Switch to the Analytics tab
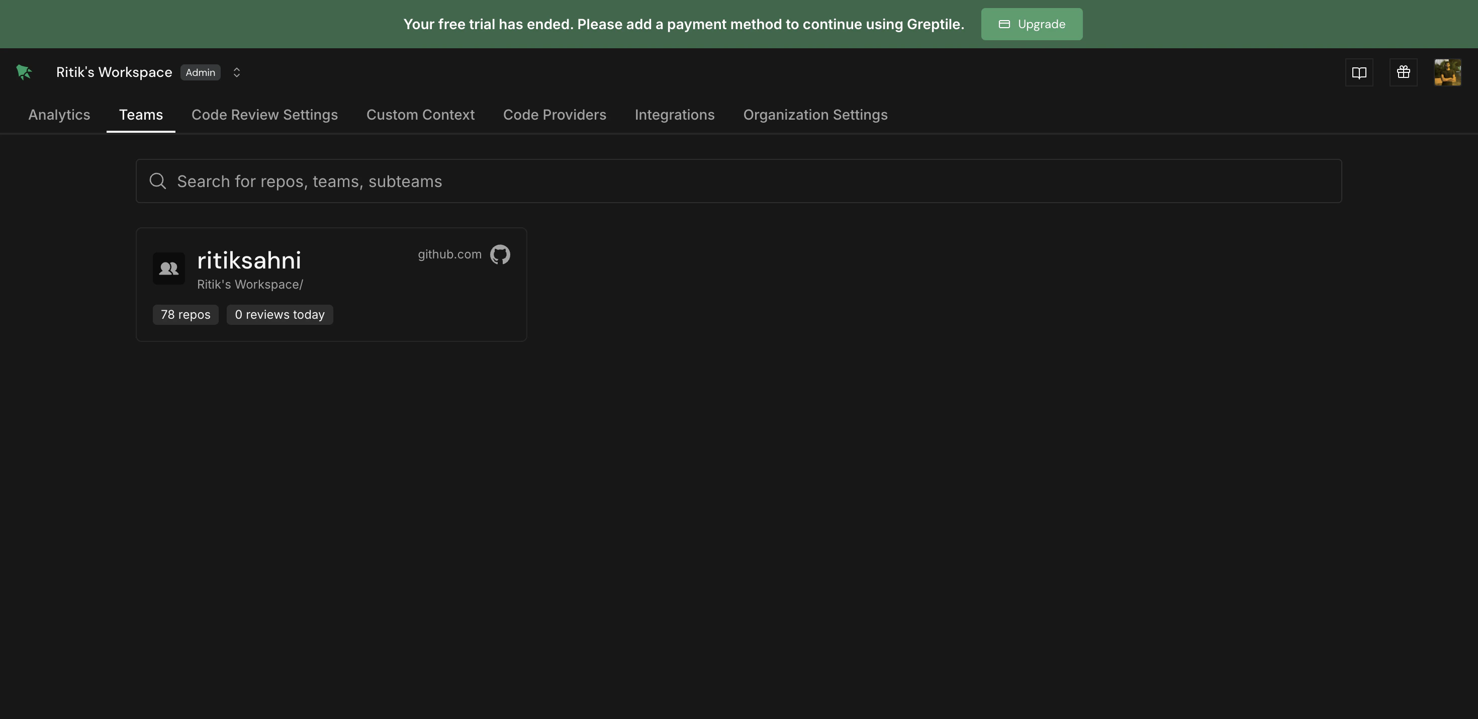 tap(59, 114)
